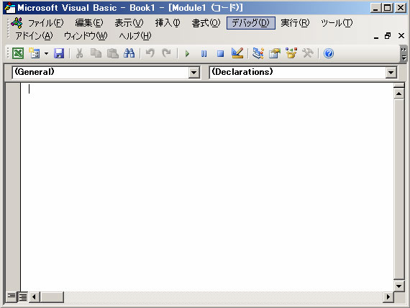The image size is (410, 308).
Task: Click the Redo arrow icon
Action: coord(166,53)
